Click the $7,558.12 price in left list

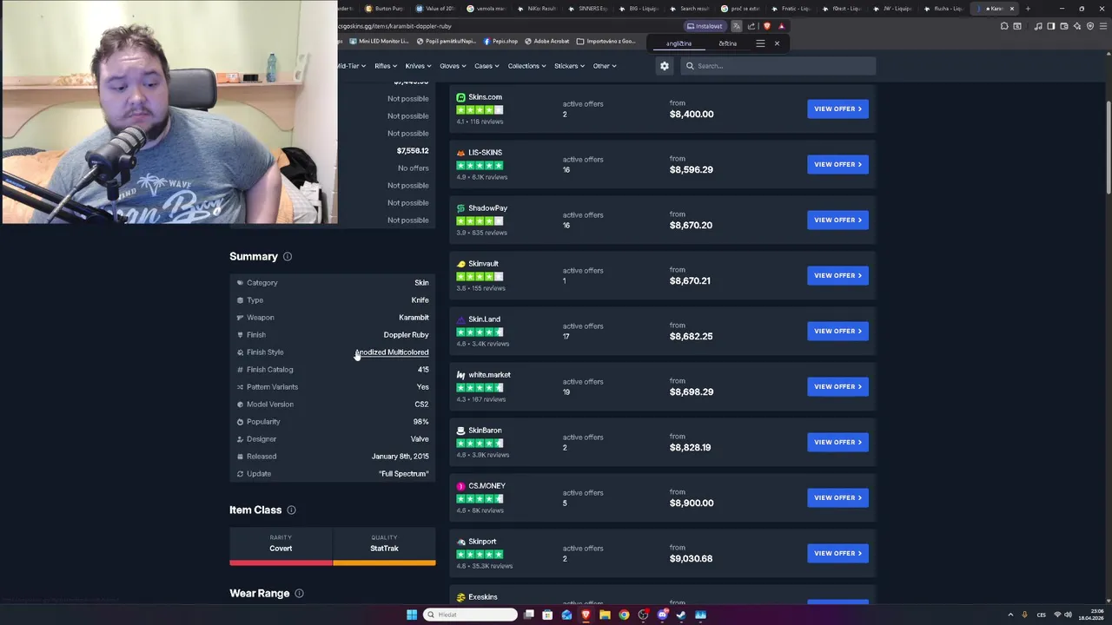click(x=413, y=151)
